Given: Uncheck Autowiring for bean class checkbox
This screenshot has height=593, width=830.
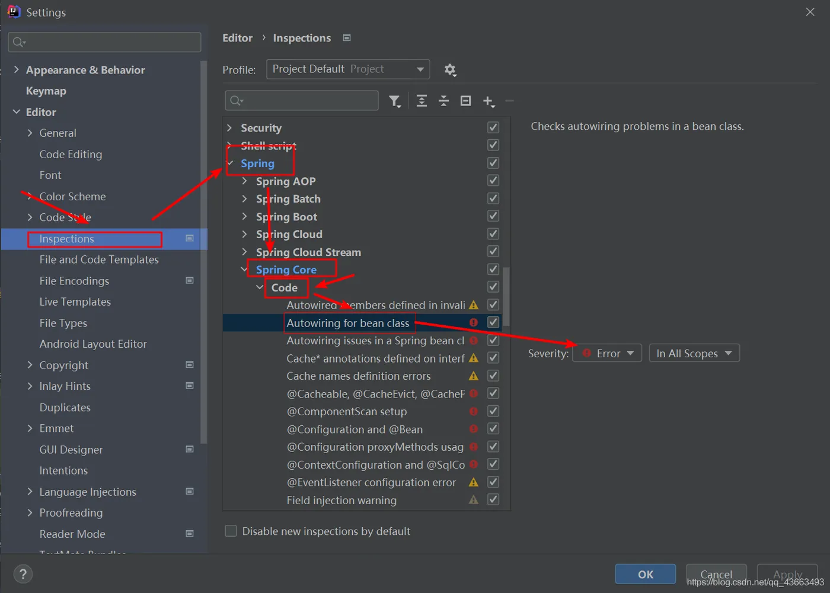Looking at the screenshot, I should point(493,322).
